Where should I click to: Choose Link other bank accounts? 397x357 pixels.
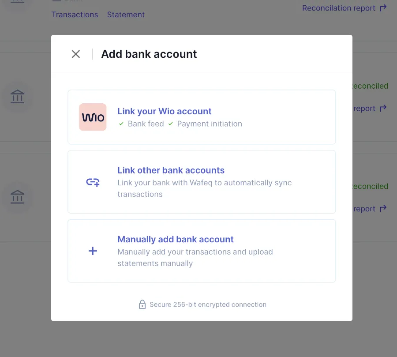point(171,170)
